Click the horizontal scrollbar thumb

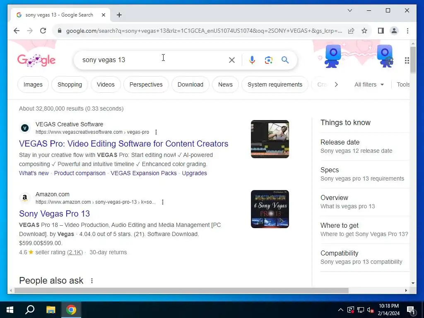click(x=181, y=291)
